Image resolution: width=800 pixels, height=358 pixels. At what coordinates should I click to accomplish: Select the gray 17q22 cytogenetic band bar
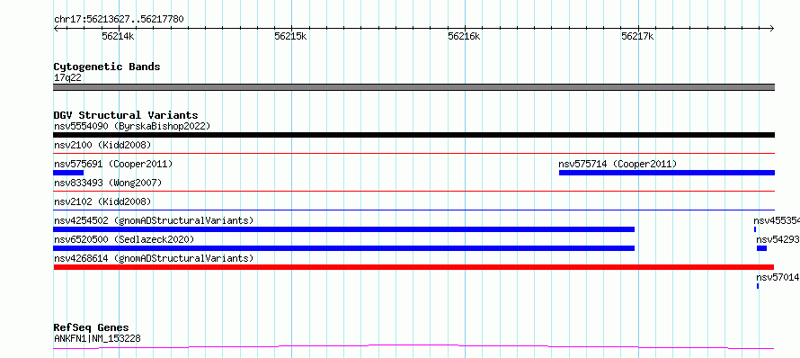click(x=413, y=87)
